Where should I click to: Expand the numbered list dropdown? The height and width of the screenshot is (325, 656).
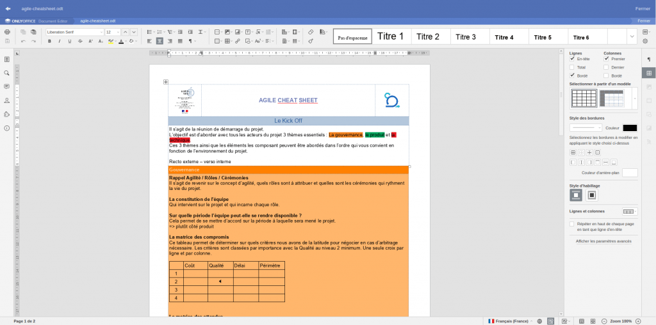click(x=165, y=32)
